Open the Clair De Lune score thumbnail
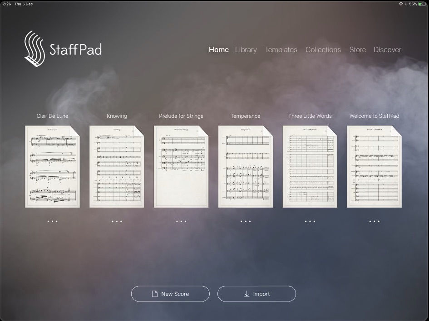 [x=52, y=166]
